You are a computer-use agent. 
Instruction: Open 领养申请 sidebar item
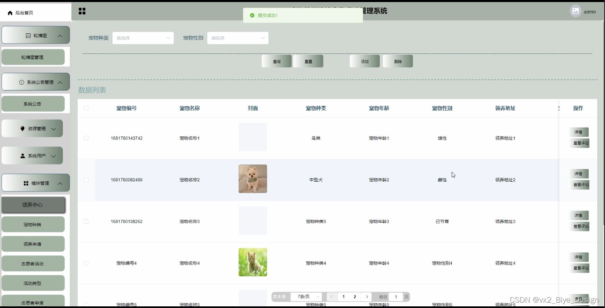pyautogui.click(x=33, y=244)
